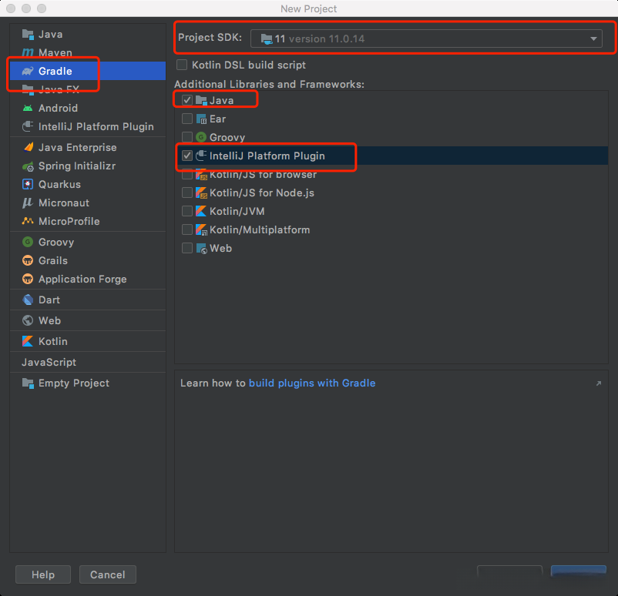This screenshot has width=618, height=596.
Task: Select the Spring Initializr label in the sidebar
Action: (x=77, y=166)
